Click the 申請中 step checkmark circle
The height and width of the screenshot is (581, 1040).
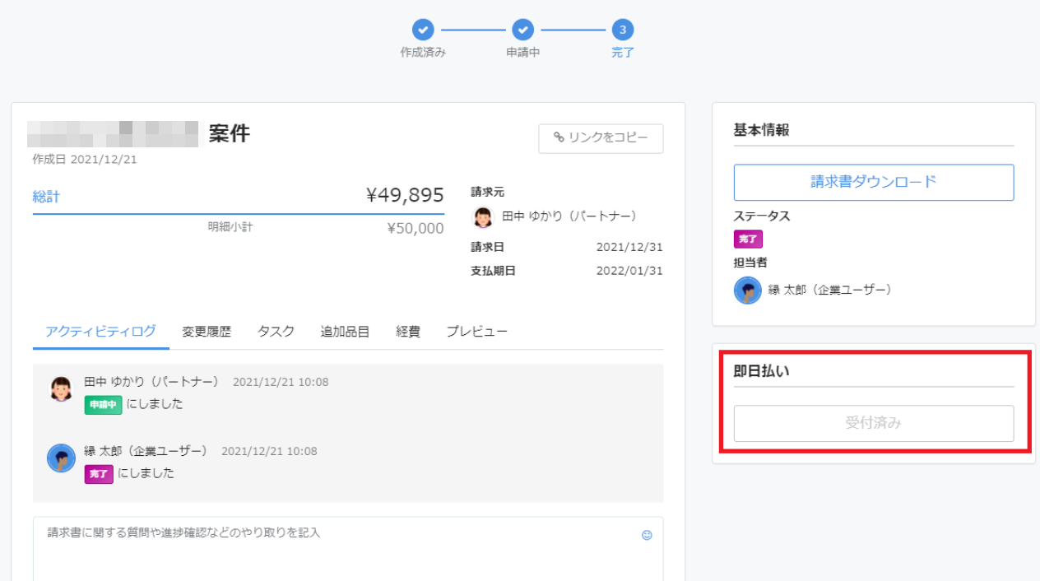point(523,30)
